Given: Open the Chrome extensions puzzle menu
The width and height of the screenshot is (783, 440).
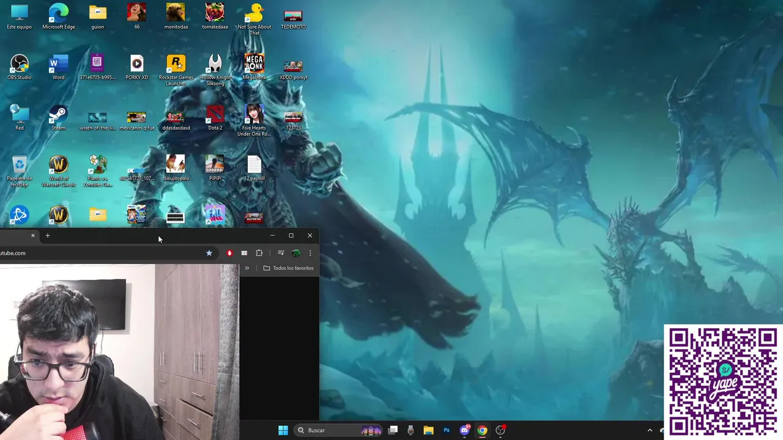Looking at the screenshot, I should coord(259,253).
